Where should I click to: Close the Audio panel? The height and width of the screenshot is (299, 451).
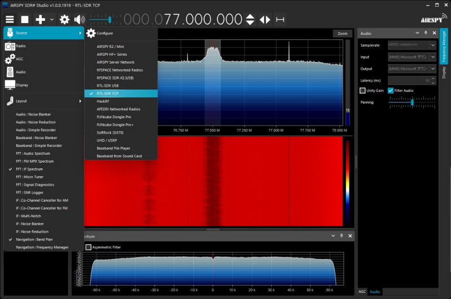pyautogui.click(x=434, y=33)
